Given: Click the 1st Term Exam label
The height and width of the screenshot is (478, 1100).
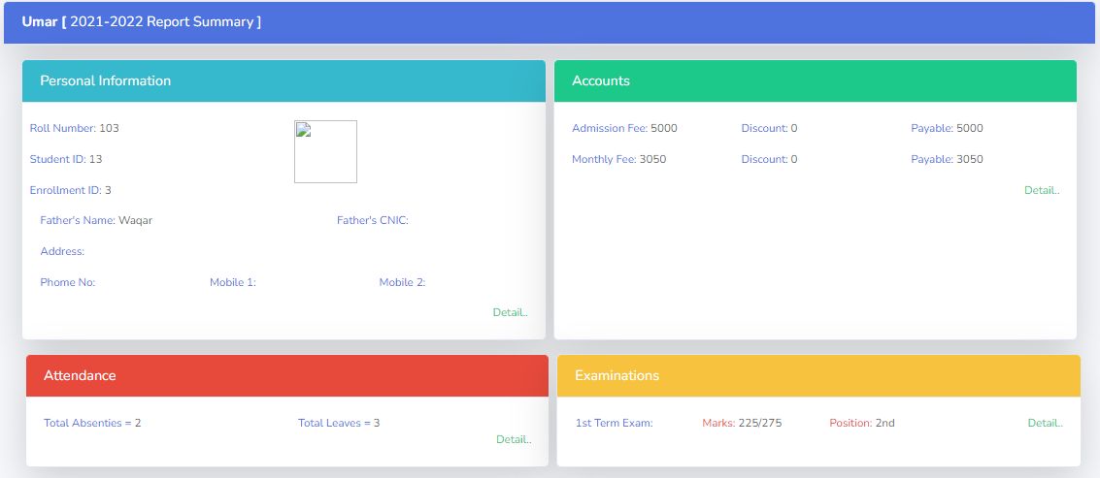Looking at the screenshot, I should 614,423.
